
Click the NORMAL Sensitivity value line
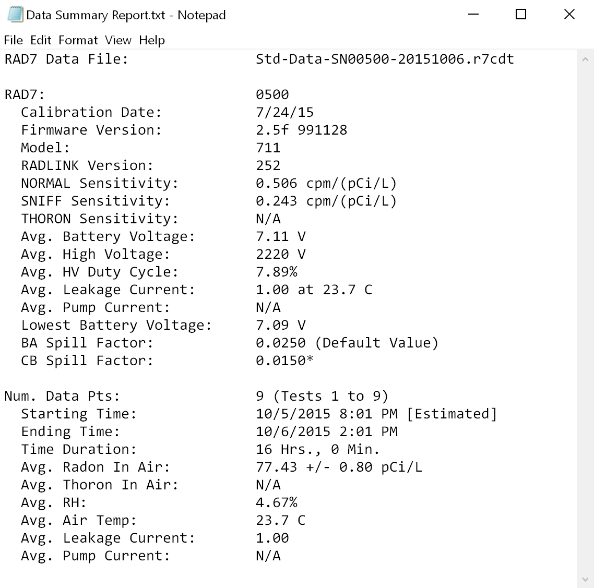326,184
